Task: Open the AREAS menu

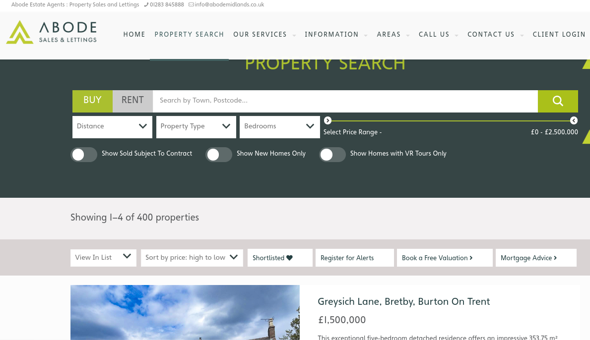Action: 389,35
